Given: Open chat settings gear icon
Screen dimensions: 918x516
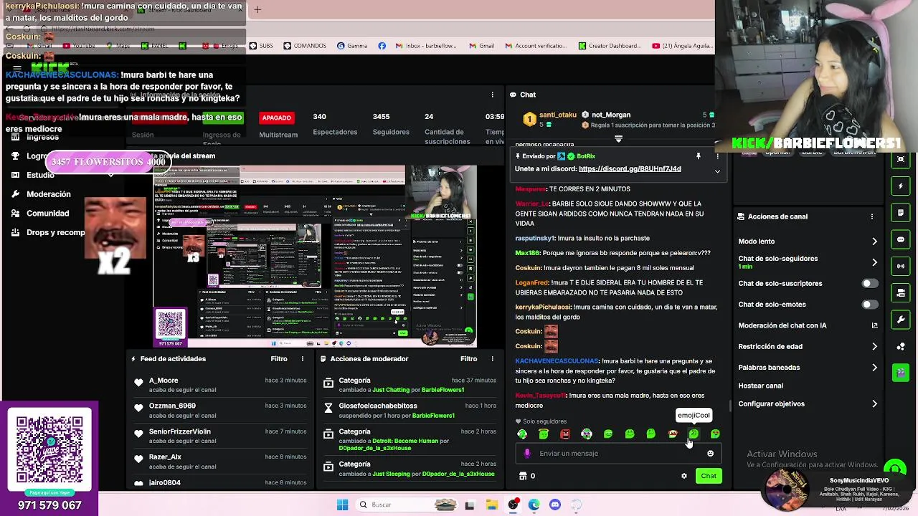Looking at the screenshot, I should click(x=683, y=476).
